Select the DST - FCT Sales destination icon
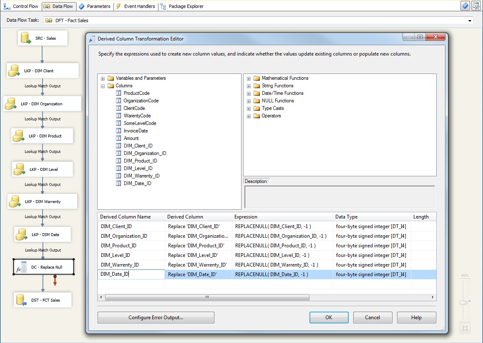This screenshot has width=483, height=343. [21, 300]
